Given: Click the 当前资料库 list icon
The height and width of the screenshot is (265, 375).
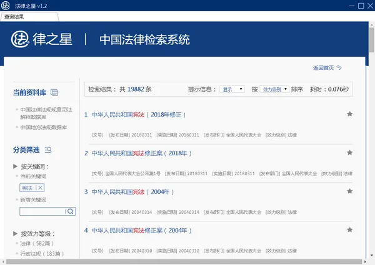Looking at the screenshot, I should pyautogui.click(x=54, y=92).
